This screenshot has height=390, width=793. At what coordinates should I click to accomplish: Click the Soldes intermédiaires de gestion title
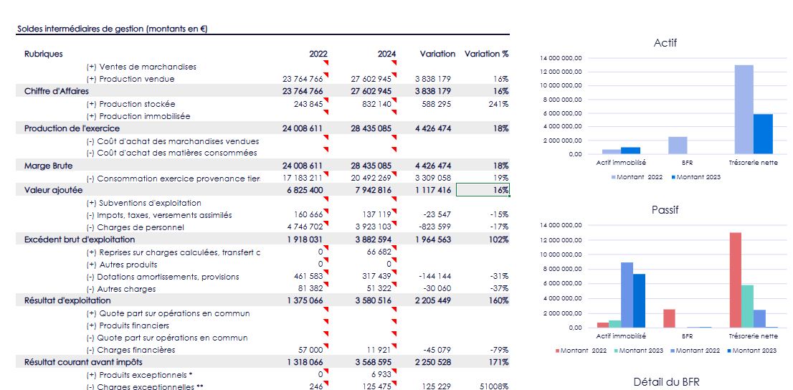[x=112, y=29]
